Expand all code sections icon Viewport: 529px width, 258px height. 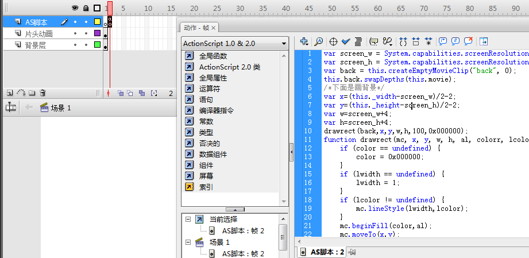(428, 41)
